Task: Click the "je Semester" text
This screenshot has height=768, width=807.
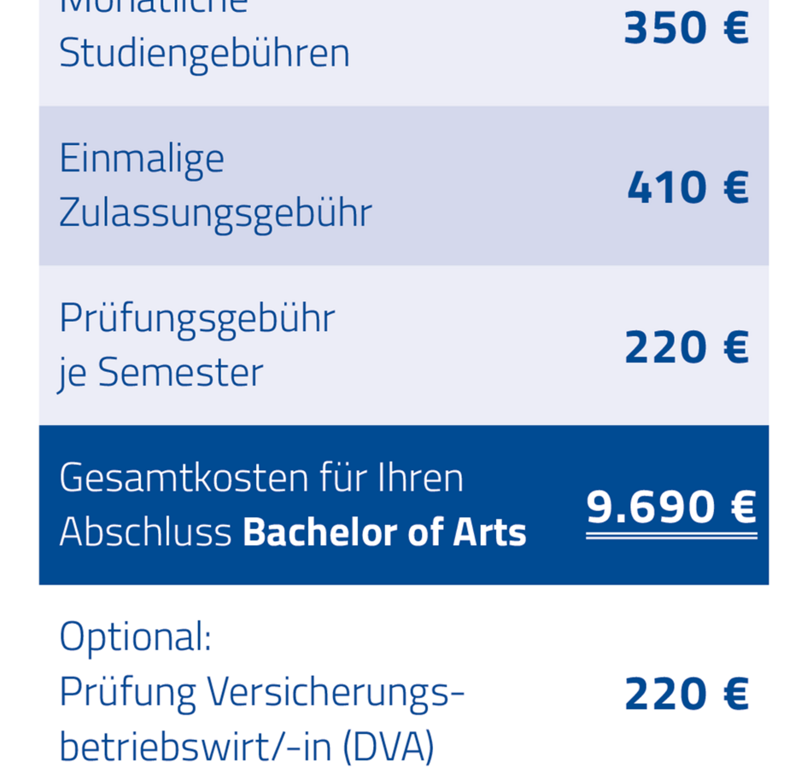Action: tap(161, 373)
